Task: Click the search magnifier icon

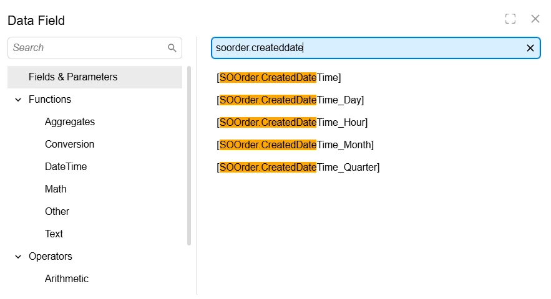Action: click(x=172, y=48)
